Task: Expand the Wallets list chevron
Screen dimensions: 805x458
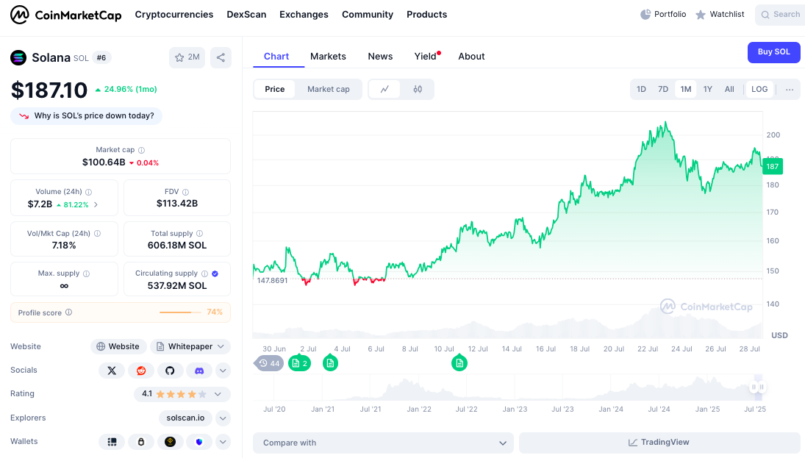Action: pos(222,441)
